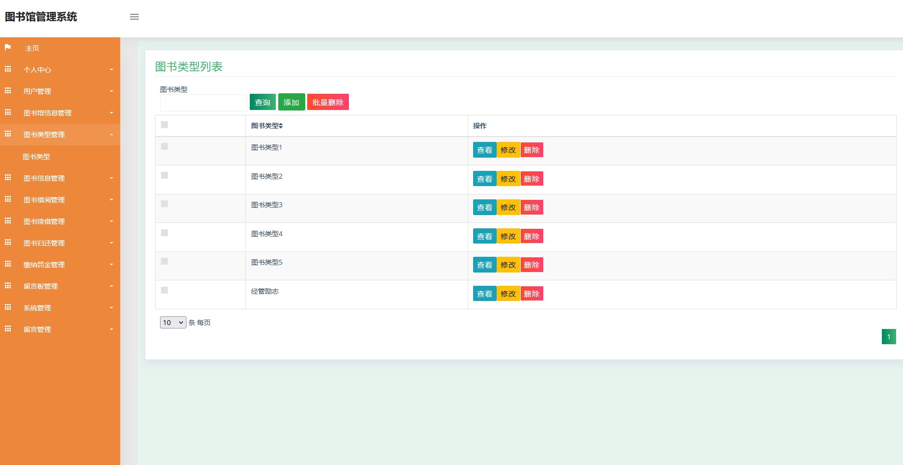Click the 操作 column header
Screen dimensions: 903x465
[x=682, y=126]
